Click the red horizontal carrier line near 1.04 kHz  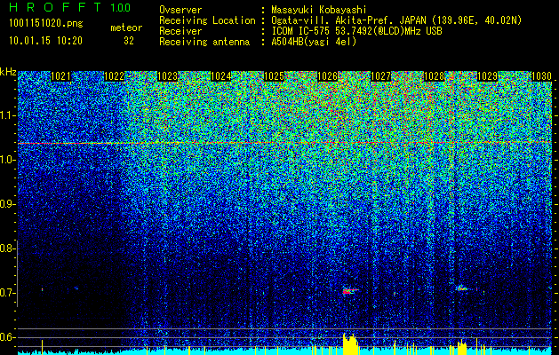point(285,143)
